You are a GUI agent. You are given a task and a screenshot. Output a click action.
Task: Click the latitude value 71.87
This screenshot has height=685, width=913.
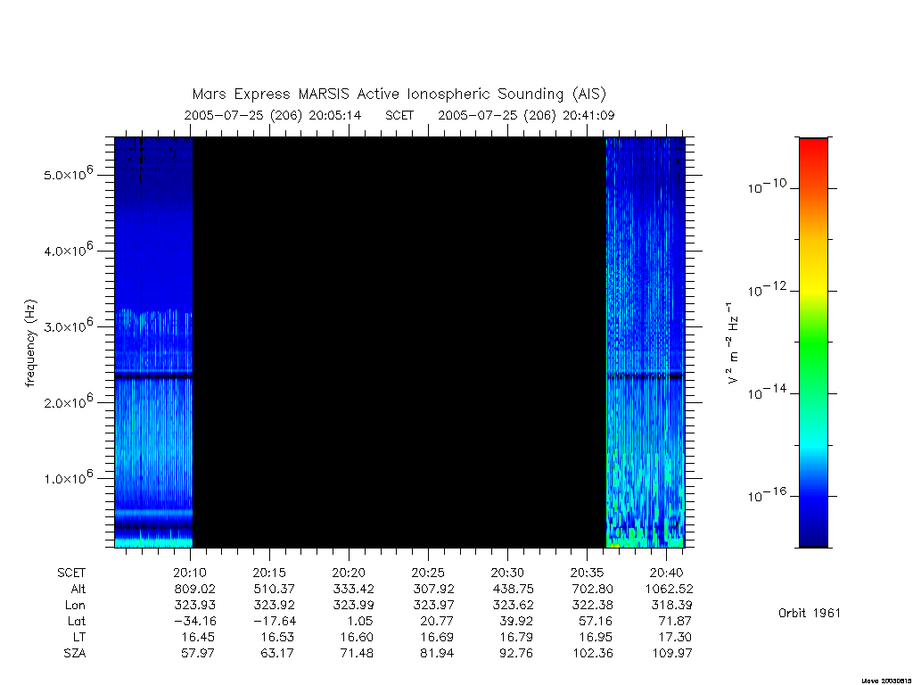click(x=674, y=621)
